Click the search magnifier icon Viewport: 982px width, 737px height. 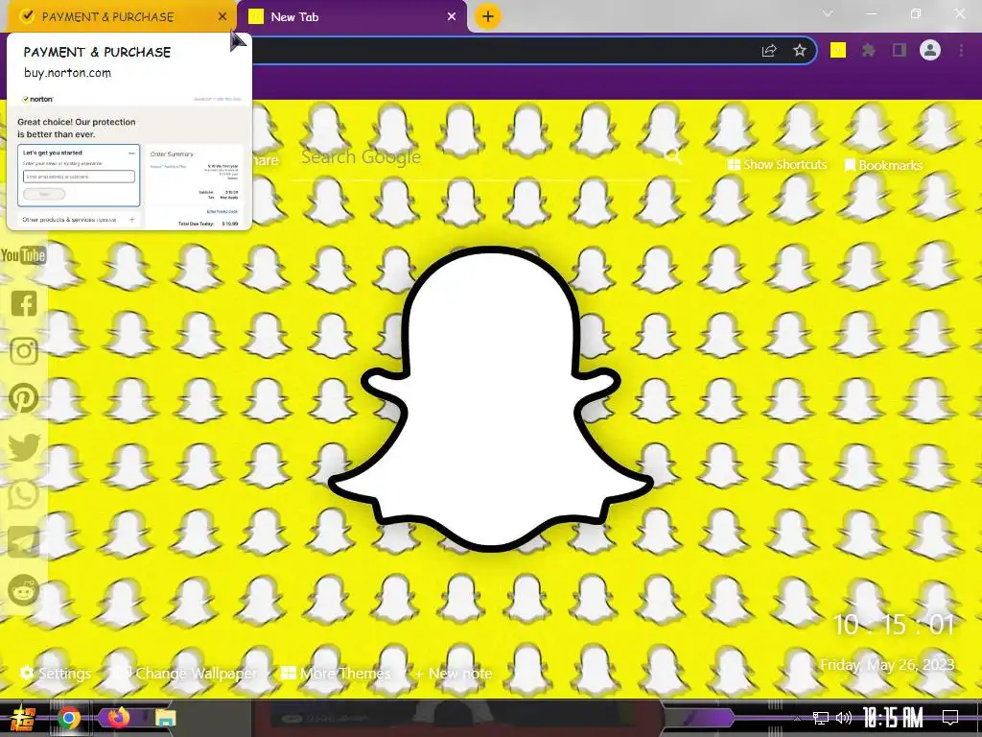674,156
